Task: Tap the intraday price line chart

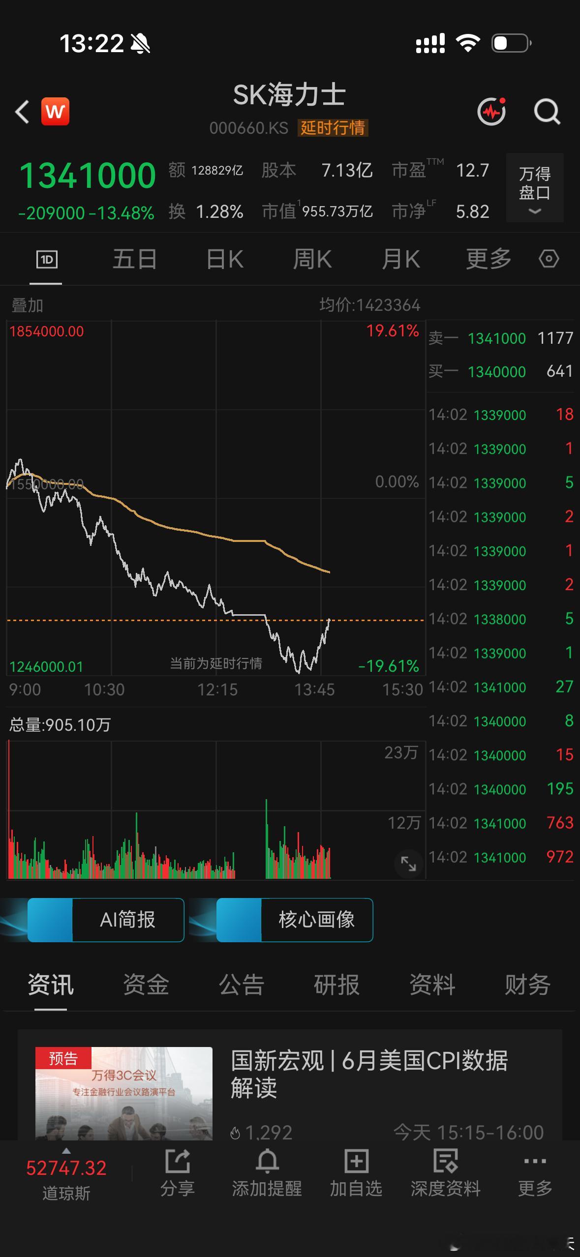Action: click(x=215, y=498)
